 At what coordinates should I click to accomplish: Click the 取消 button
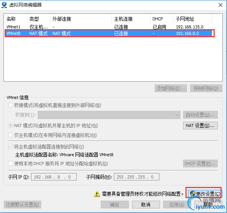point(146,205)
